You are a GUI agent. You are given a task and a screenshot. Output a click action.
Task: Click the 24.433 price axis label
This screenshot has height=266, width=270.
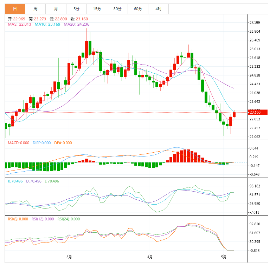(x=255, y=84)
